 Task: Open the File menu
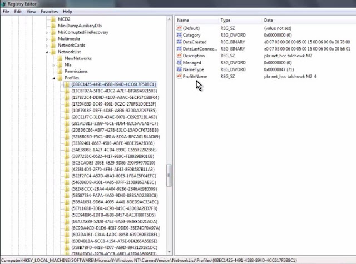click(x=6, y=12)
